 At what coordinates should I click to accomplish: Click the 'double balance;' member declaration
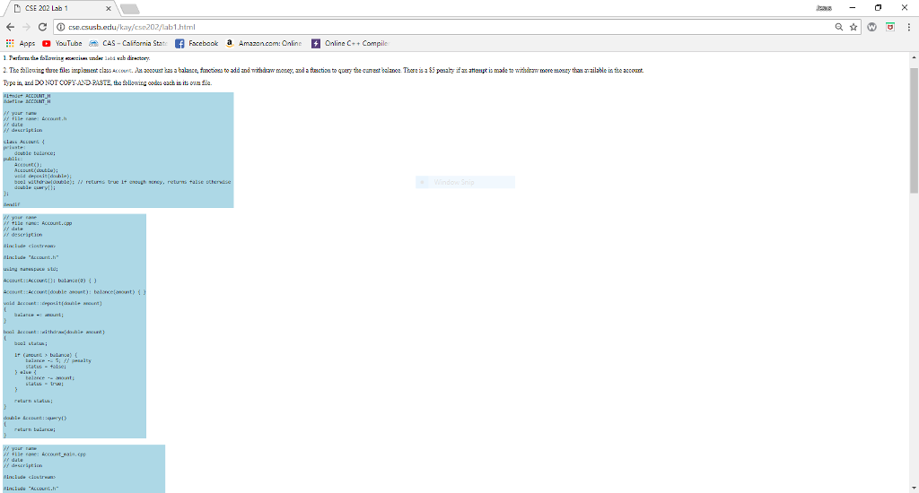point(35,153)
